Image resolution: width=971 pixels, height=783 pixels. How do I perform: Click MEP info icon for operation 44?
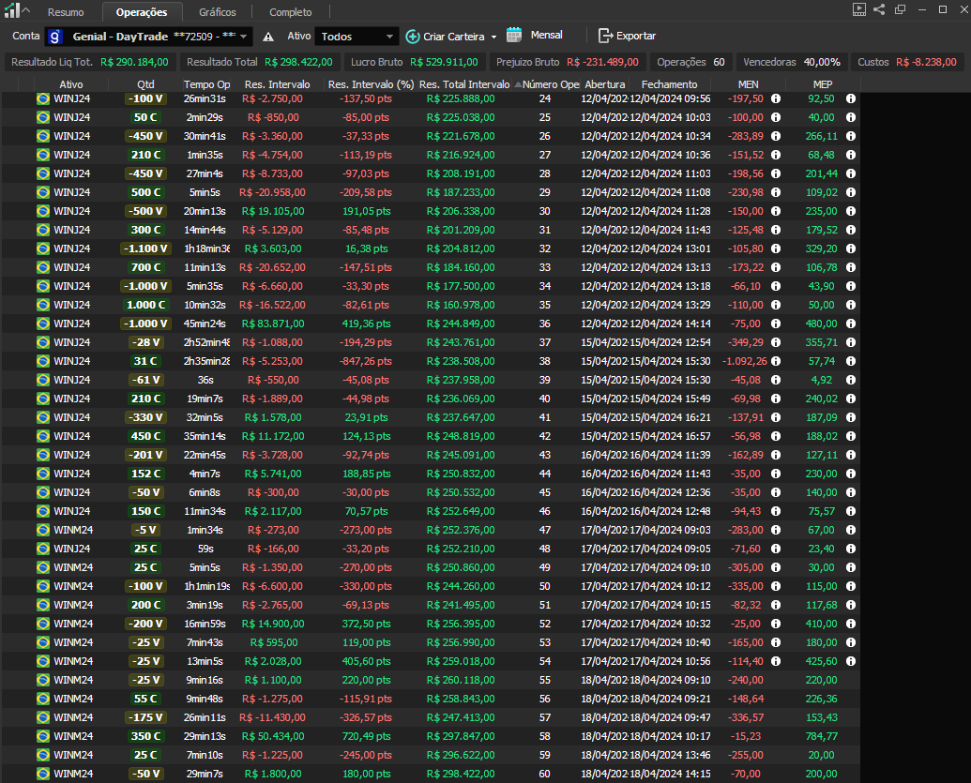tap(851, 474)
